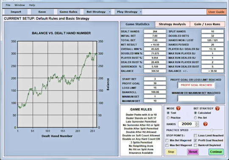Open the File menu
This screenshot has height=160, width=229.
click(8, 5)
